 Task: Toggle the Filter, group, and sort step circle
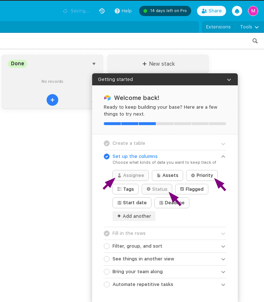coord(107,246)
